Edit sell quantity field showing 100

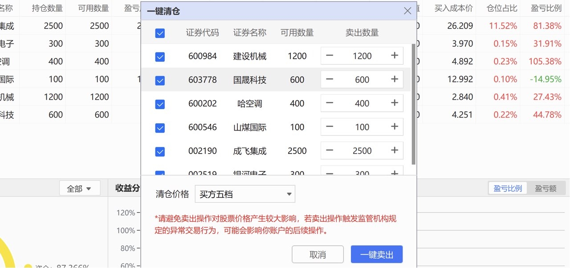click(362, 127)
